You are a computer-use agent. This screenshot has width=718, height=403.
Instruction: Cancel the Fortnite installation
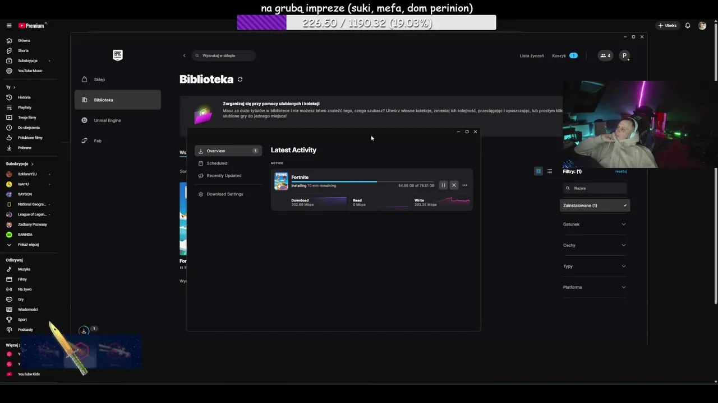coord(454,185)
